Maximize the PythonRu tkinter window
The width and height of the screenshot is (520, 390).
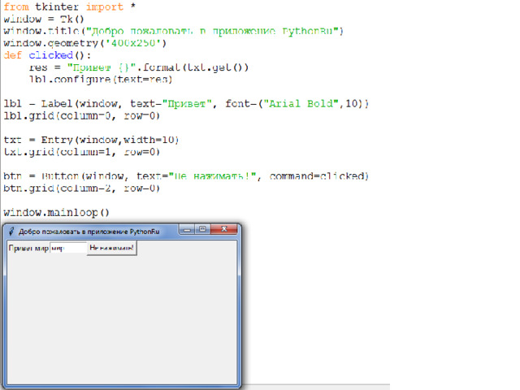coord(203,230)
